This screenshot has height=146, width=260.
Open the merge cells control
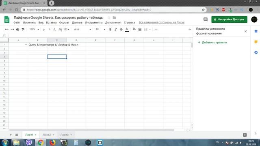click(145, 30)
